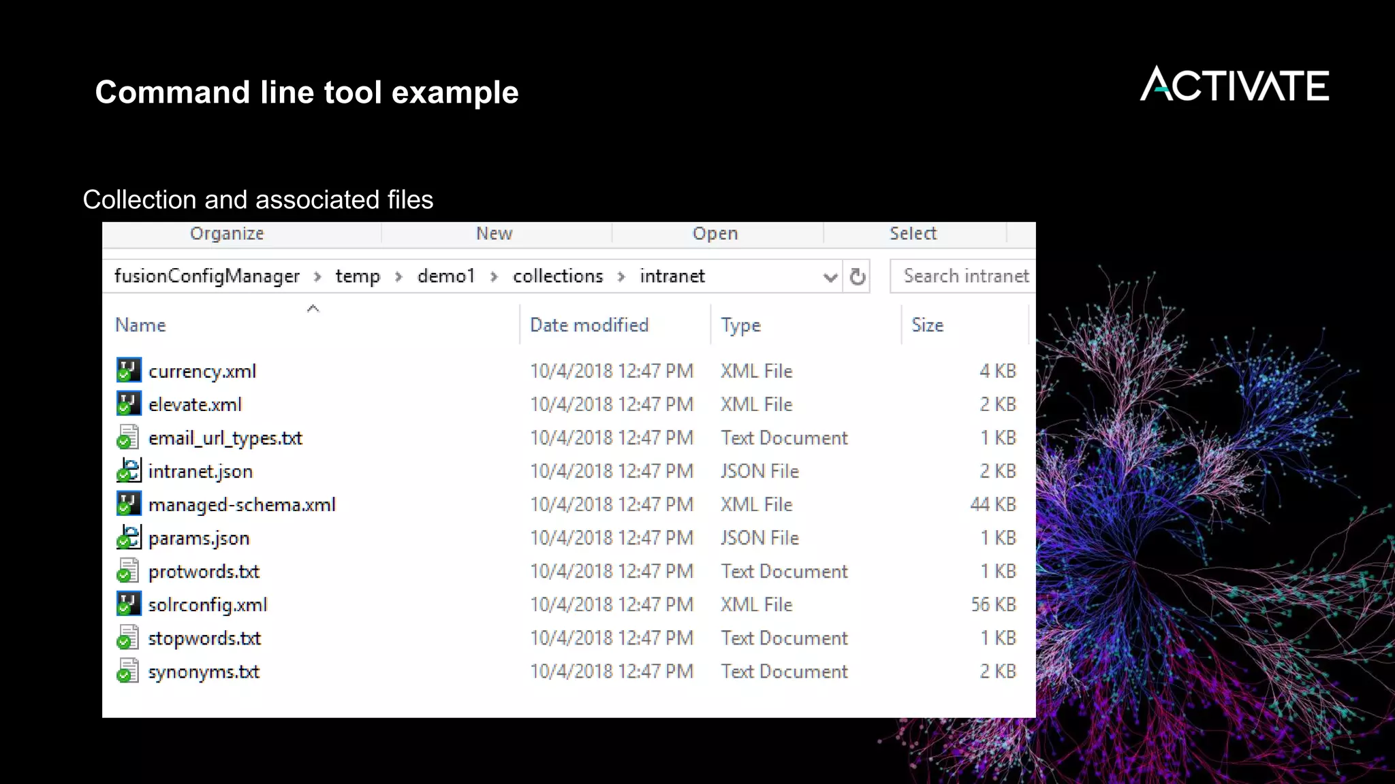
Task: Click the 44 KB size of managed-schema.xml
Action: [x=993, y=504]
